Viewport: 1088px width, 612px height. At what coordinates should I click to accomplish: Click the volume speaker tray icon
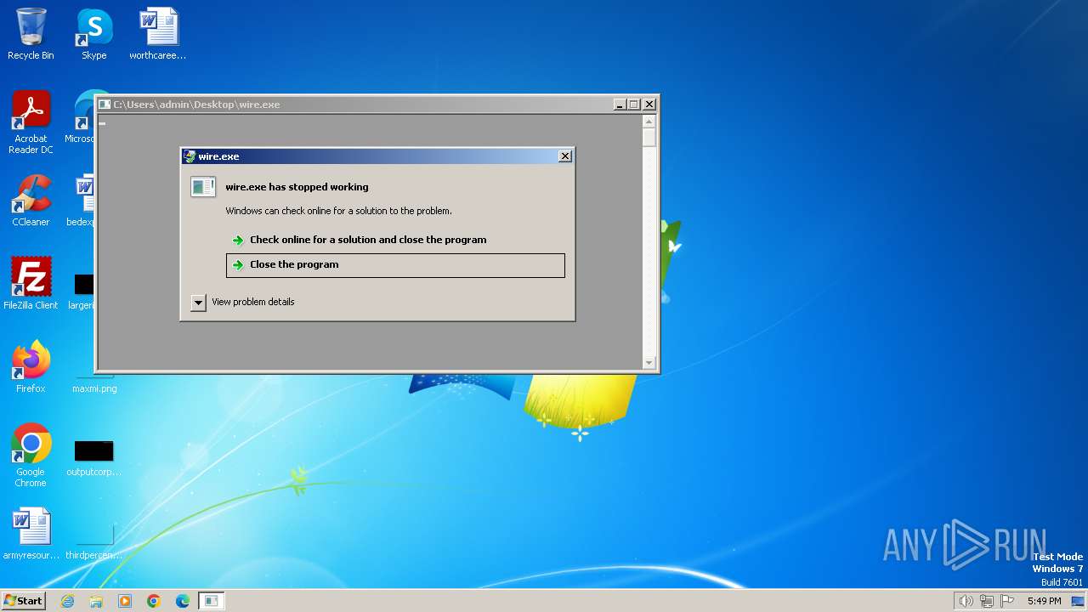tap(966, 601)
